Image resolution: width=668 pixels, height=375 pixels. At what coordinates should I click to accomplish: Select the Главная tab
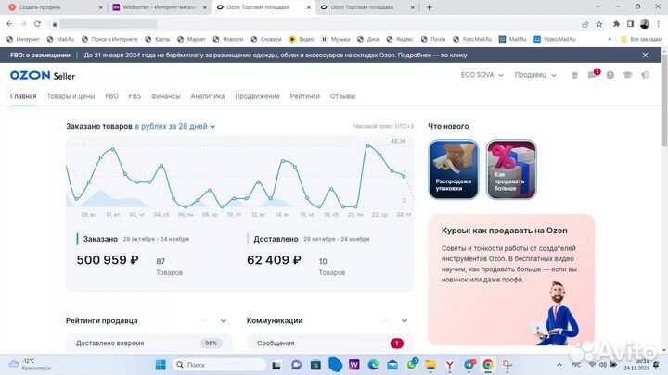(x=23, y=96)
